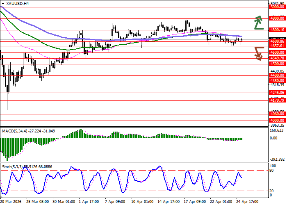Select the 4600.00 price level label
The width and height of the screenshot is (287, 205).
click(277, 52)
